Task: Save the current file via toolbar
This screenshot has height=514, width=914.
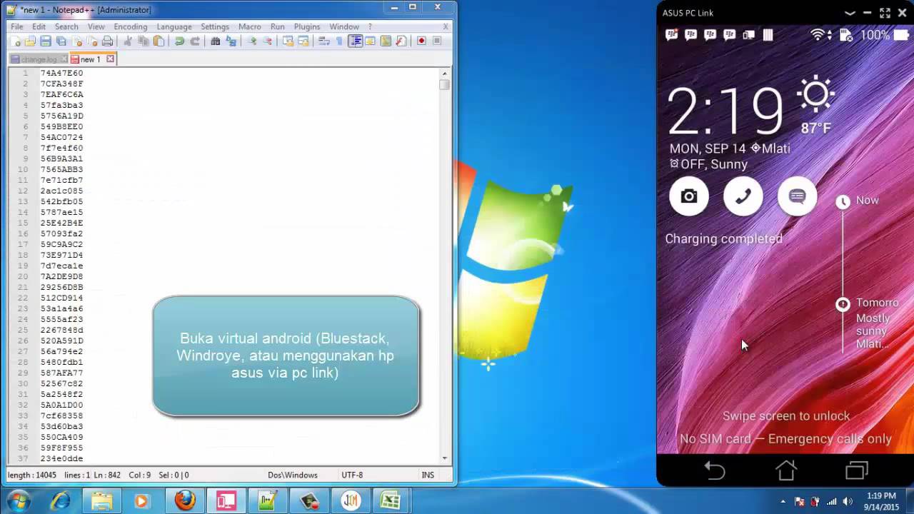Action: pos(45,41)
